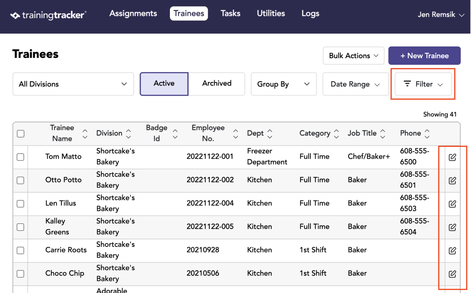471x293 pixels.
Task: Open the Bulk Actions menu button
Action: pos(354,56)
